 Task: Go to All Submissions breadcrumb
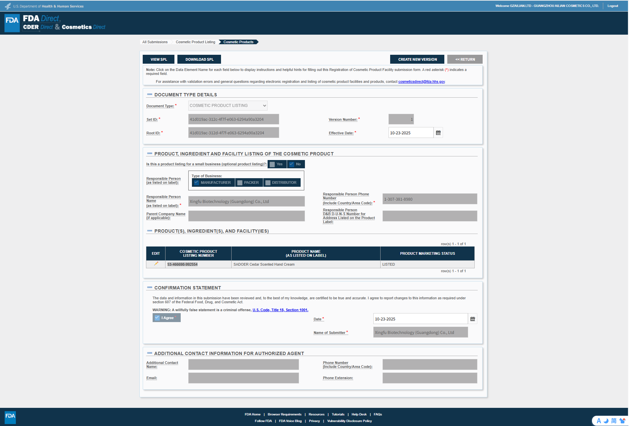click(x=155, y=42)
